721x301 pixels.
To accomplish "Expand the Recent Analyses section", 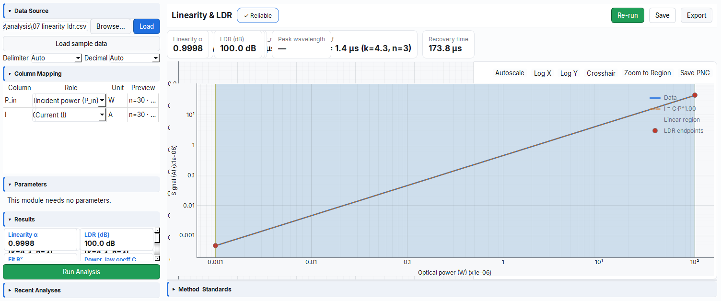I will [x=81, y=290].
